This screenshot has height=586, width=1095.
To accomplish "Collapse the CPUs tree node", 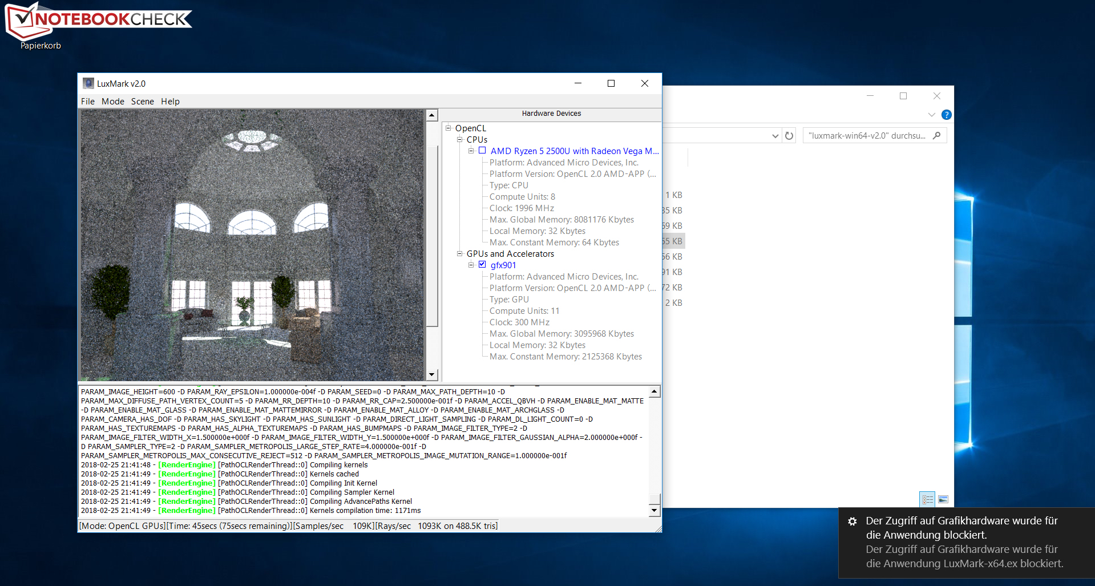I will point(460,139).
